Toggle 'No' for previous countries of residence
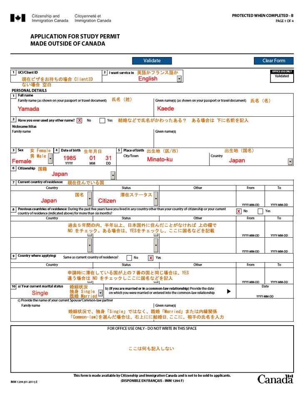 point(239,211)
